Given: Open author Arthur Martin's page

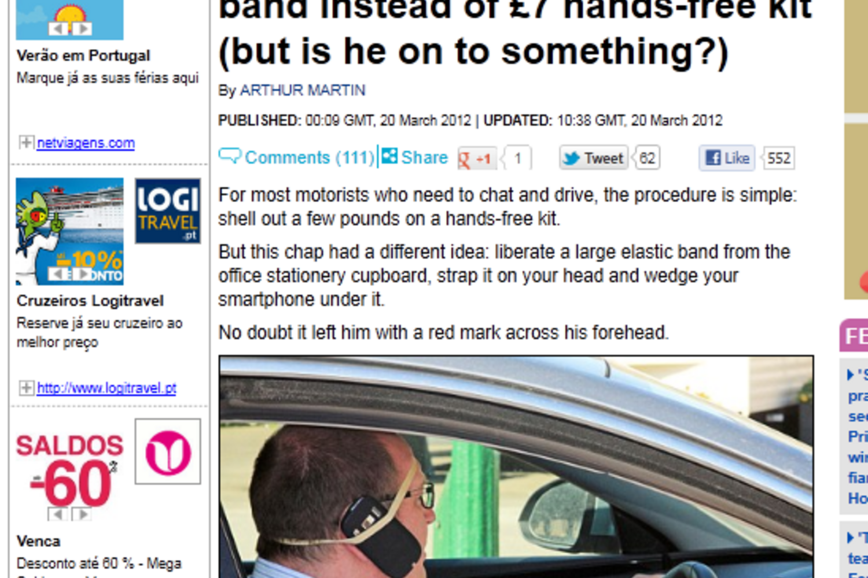Looking at the screenshot, I should coord(303,91).
